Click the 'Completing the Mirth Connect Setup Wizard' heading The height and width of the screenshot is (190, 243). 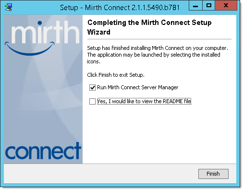tap(149, 27)
